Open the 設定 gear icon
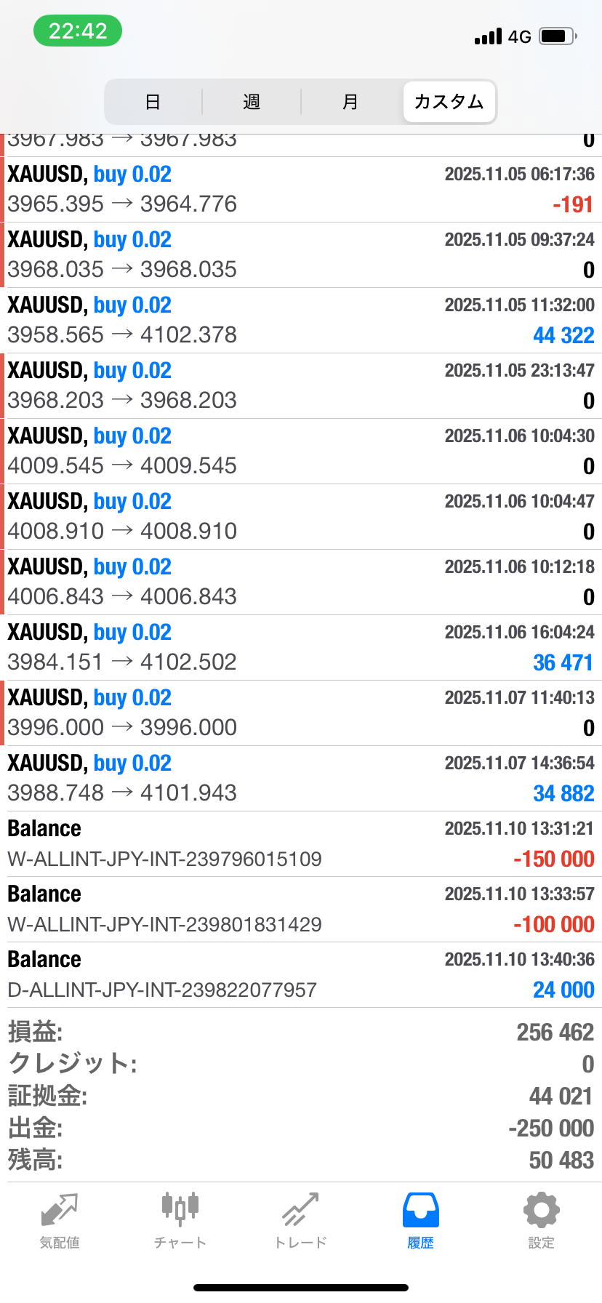 (x=541, y=1211)
